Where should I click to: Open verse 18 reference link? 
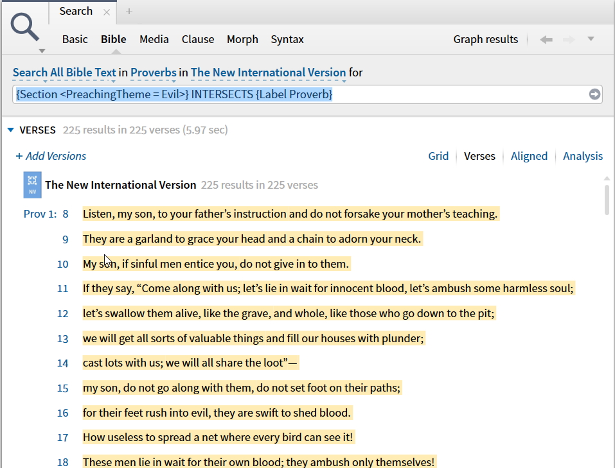click(x=63, y=462)
